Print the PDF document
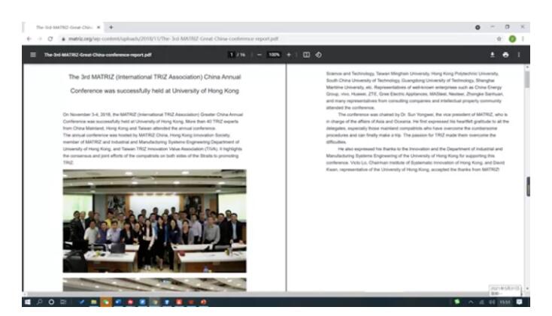 pos(505,53)
